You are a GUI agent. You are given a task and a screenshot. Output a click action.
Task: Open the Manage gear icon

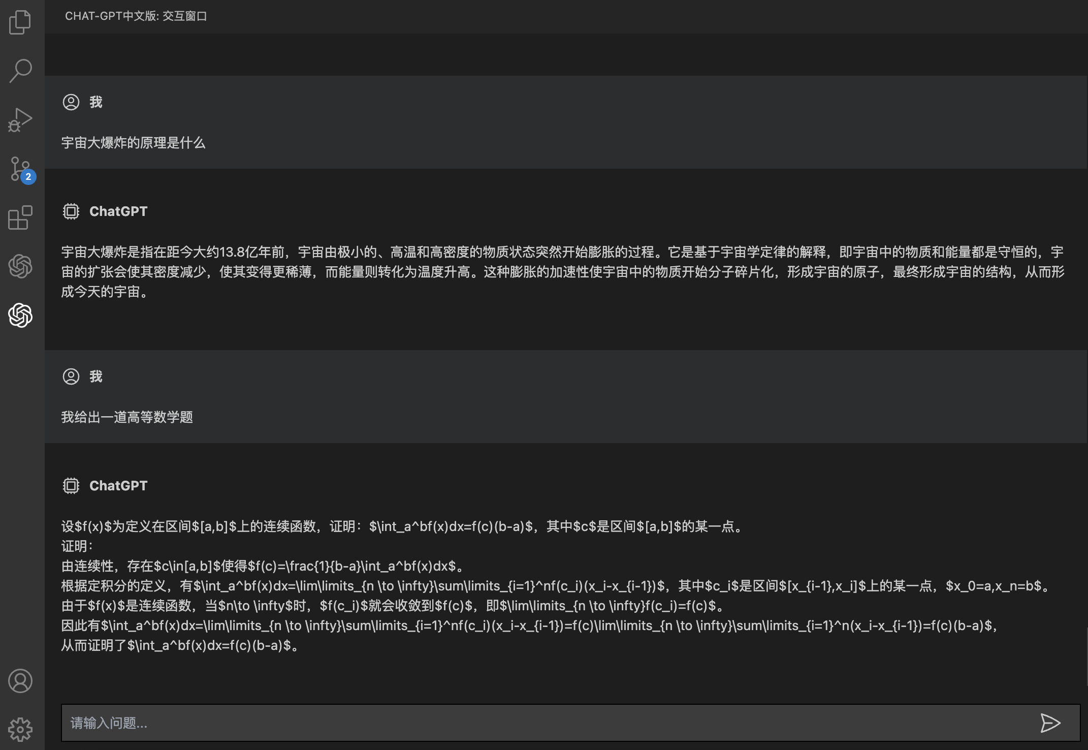coord(20,730)
